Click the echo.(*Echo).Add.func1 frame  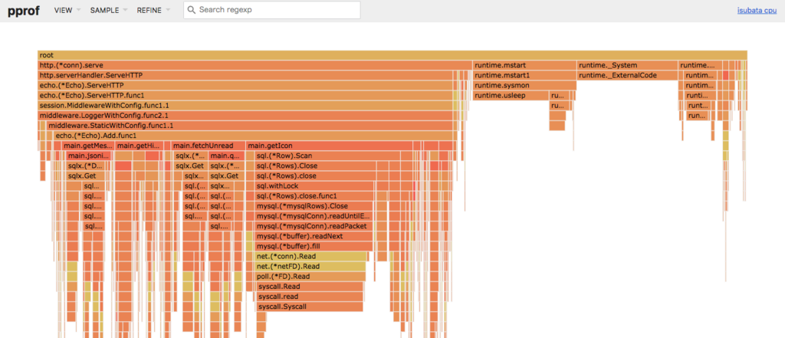click(x=255, y=136)
